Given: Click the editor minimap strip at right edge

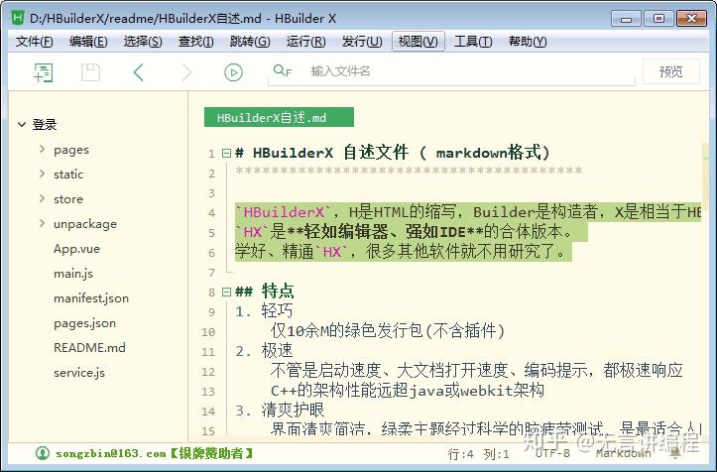Looking at the screenshot, I should pos(705,178).
